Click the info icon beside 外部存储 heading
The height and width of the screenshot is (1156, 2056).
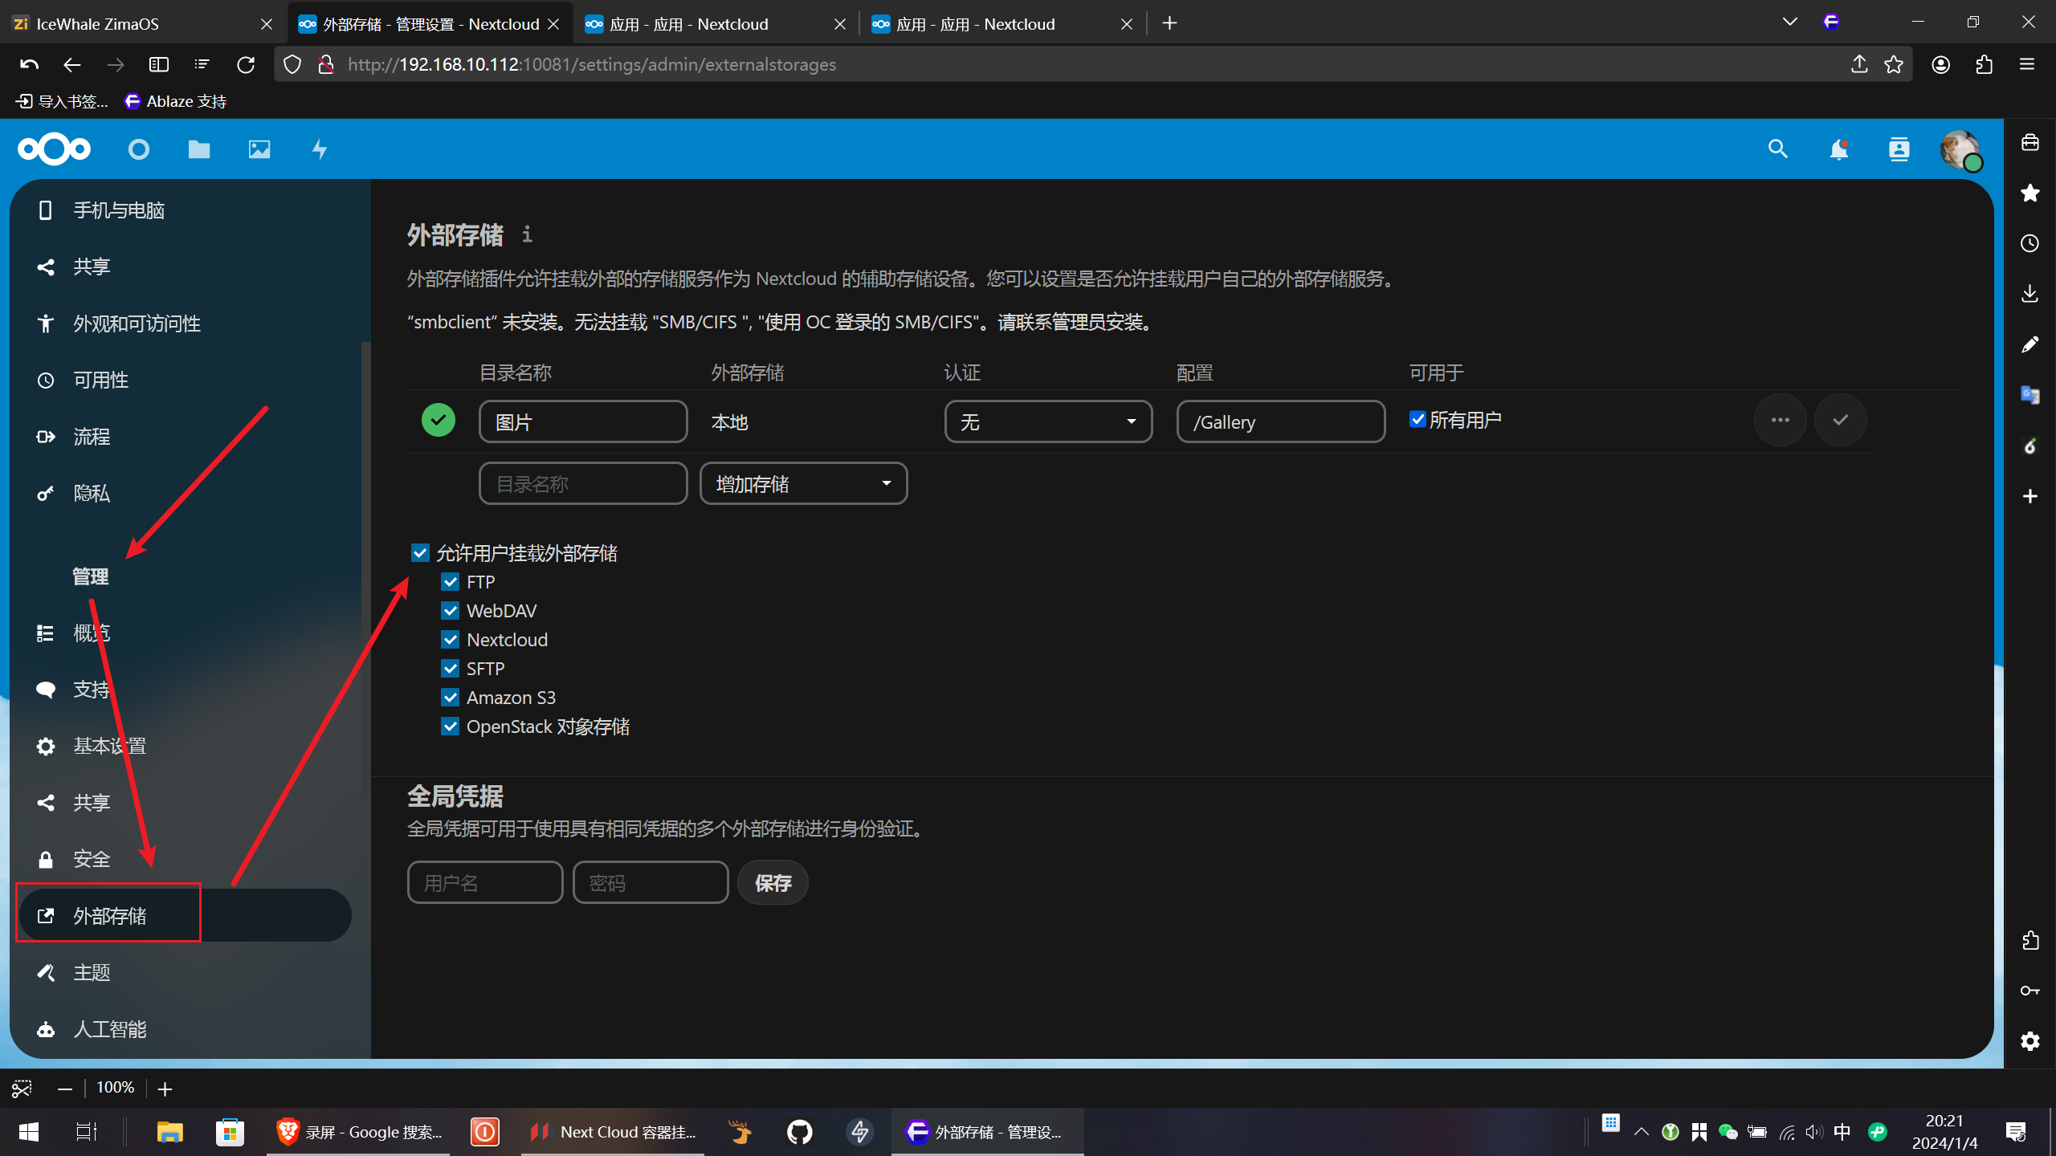527,234
